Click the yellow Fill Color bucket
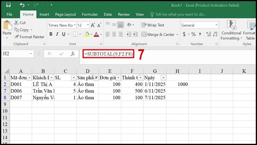This screenshot has width=257, height=145. click(x=87, y=34)
